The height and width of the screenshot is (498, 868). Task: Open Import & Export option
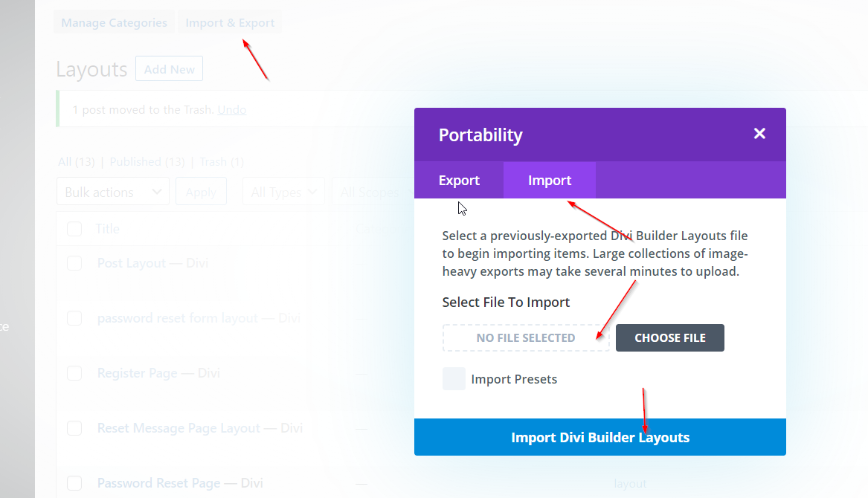point(230,23)
